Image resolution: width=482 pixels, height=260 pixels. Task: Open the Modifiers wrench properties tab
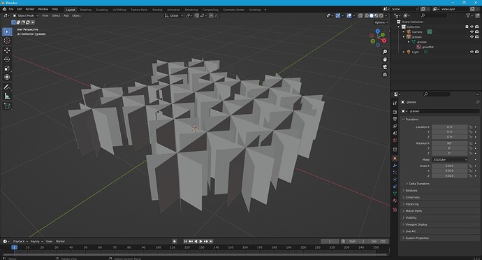click(395, 166)
